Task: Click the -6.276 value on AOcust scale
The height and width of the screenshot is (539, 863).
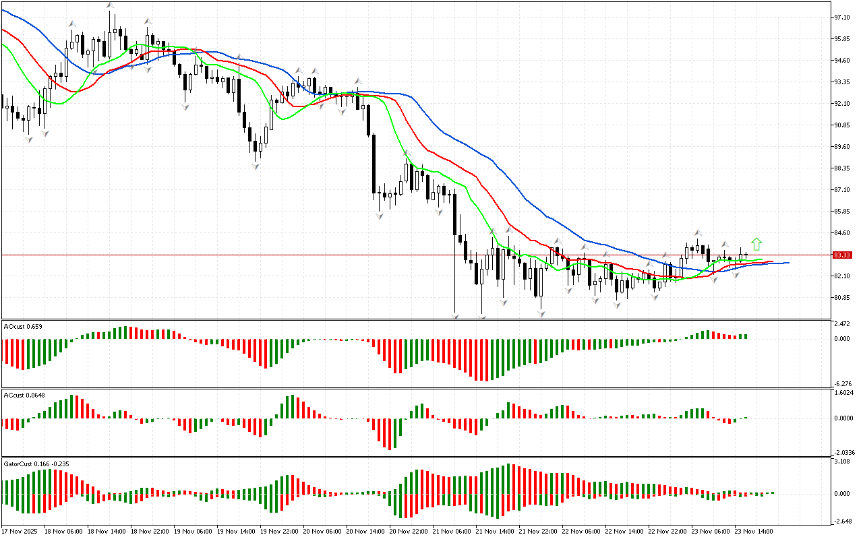Action: (843, 383)
